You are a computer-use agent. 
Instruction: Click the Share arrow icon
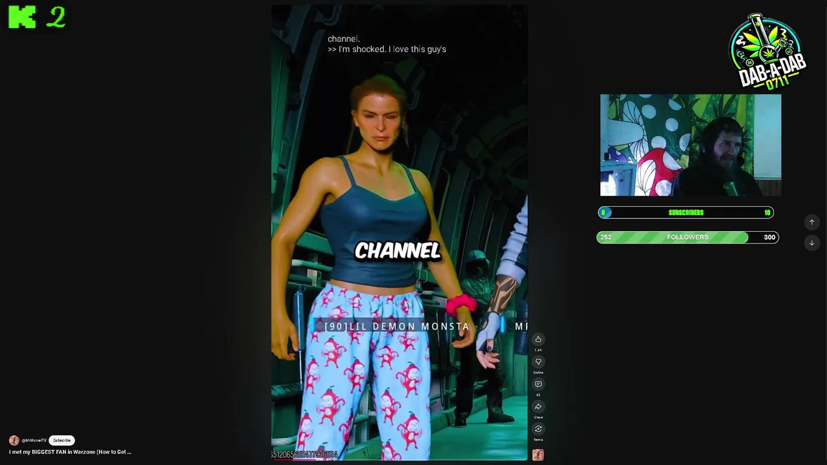(x=538, y=406)
